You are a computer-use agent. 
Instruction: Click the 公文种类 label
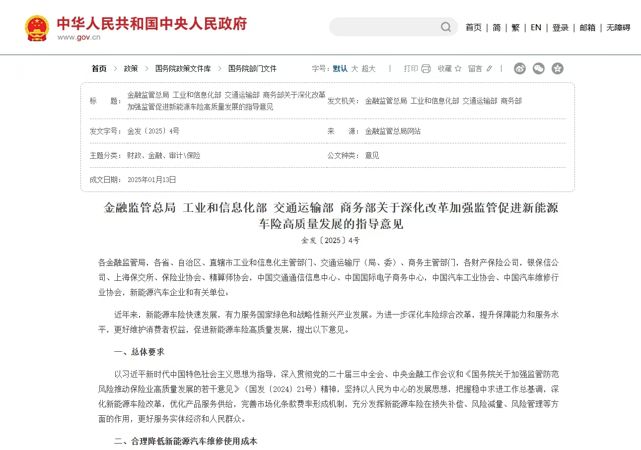[x=343, y=156]
